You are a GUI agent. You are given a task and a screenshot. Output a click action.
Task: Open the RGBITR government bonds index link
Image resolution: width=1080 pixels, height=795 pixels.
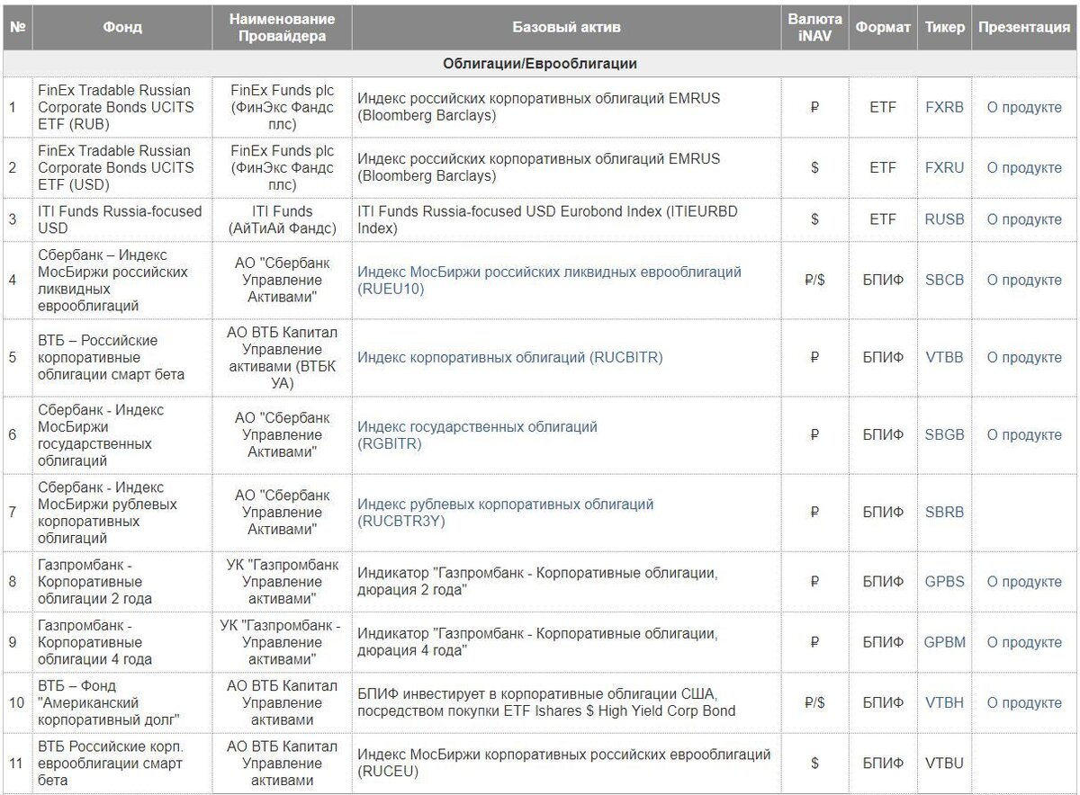pyautogui.click(x=477, y=434)
